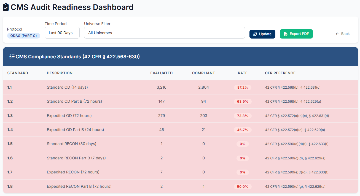Screen dimensions: 360x196
Task: Click the Update button to refresh data
Action: pos(262,34)
